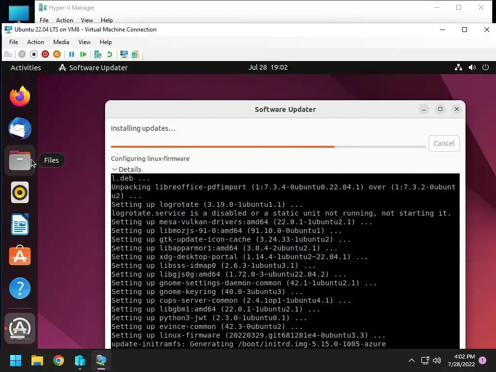This screenshot has height=372, width=496.
Task: Launch Firefox from the Ubuntu dock
Action: click(x=19, y=96)
